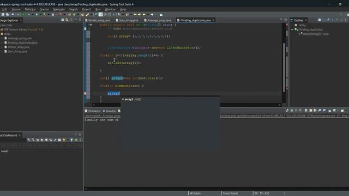Viewport: 349px width, 196px height.
Task: Click the Forward navigation arrow in toolbar
Action: pyautogui.click(x=152, y=15)
